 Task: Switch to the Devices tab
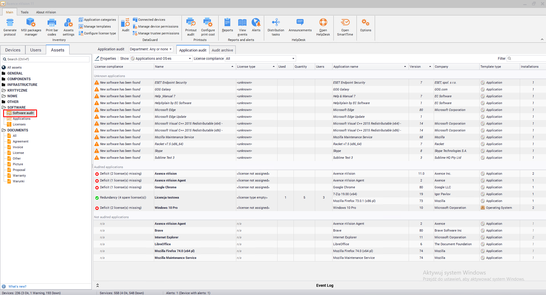13,50
